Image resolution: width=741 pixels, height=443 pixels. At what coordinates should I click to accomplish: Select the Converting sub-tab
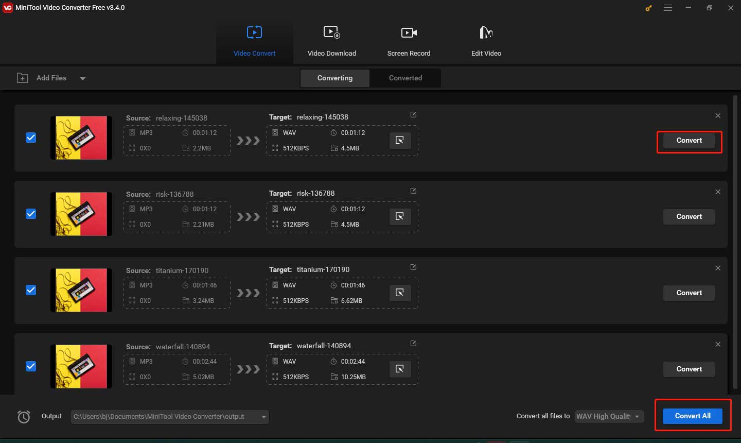coord(335,78)
